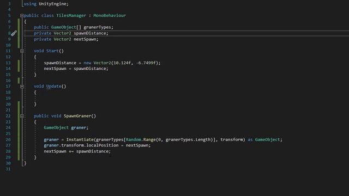Click the value '-6.7499f' in Vector2
Viewport: 349px width, 196px height.
(146, 63)
